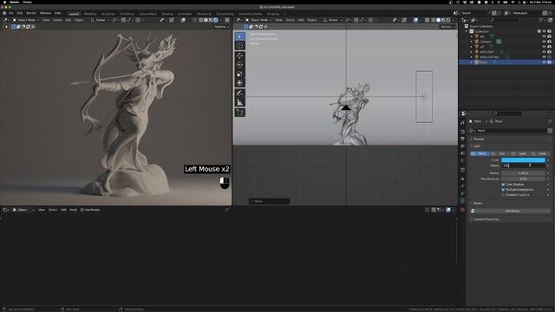The height and width of the screenshot is (312, 555).
Task: Open the Scene properties tab icon
Action: point(462,153)
